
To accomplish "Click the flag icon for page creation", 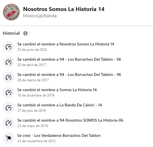I will point(8,138).
